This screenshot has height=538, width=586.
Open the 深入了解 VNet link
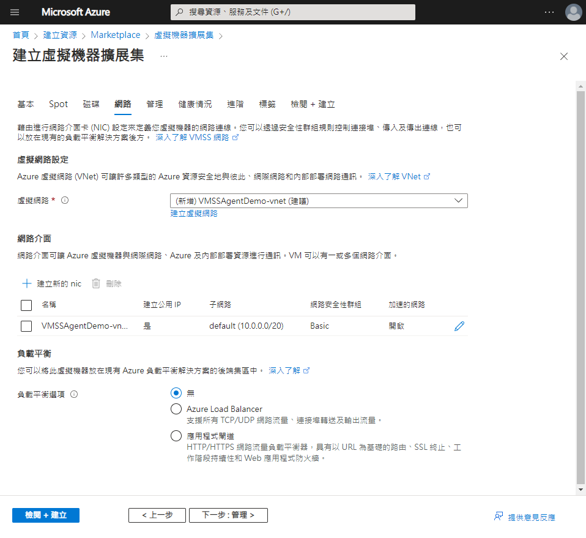point(395,176)
